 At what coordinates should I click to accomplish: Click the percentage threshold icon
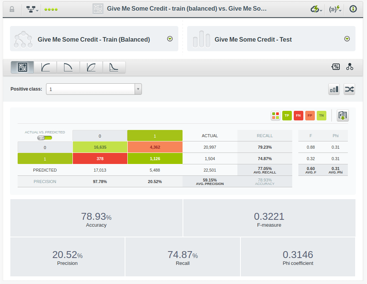(336, 67)
